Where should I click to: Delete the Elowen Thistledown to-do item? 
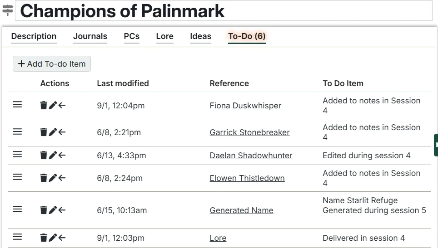[x=44, y=178]
